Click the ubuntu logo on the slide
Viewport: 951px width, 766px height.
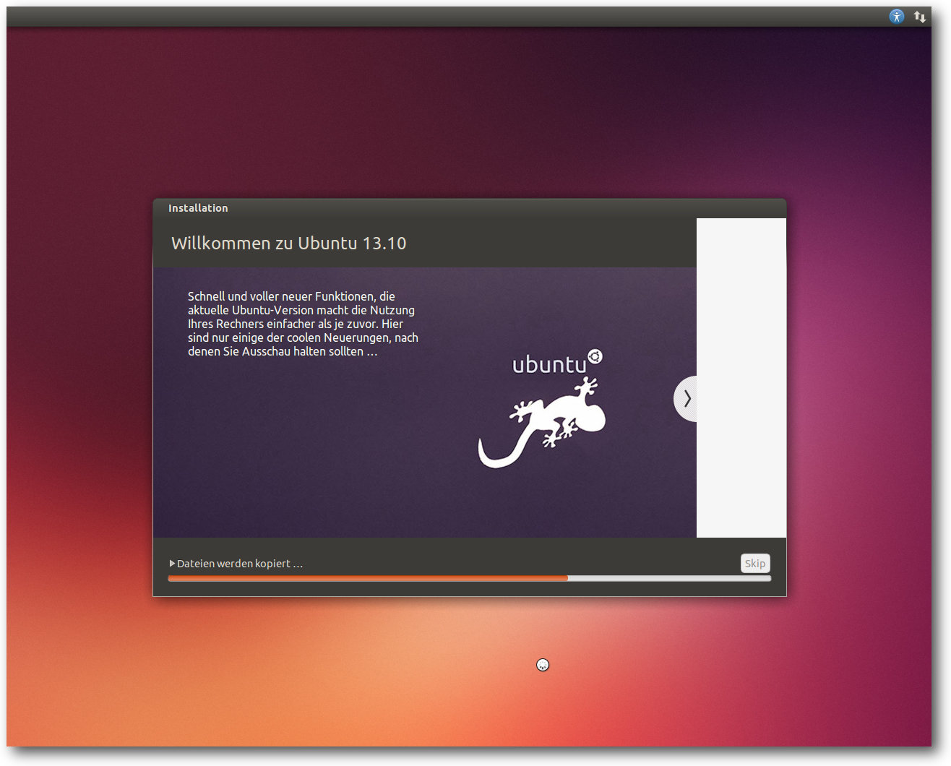tap(557, 363)
